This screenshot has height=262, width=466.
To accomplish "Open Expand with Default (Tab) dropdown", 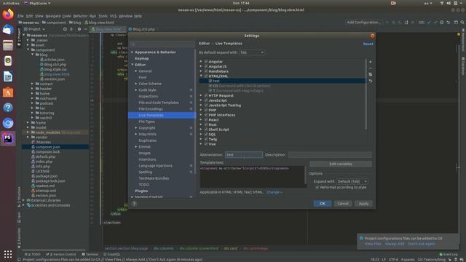I will point(352,181).
